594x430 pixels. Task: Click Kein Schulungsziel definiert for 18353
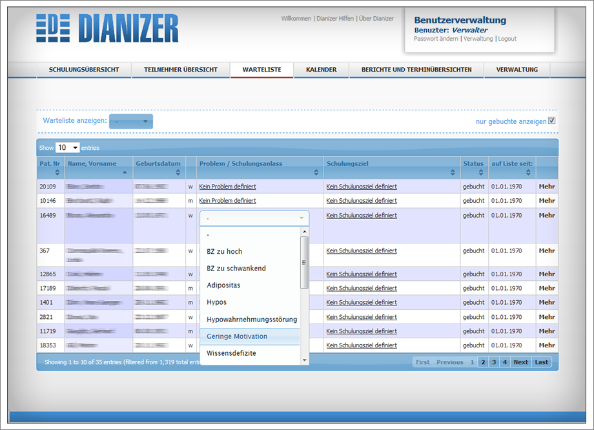[362, 345]
